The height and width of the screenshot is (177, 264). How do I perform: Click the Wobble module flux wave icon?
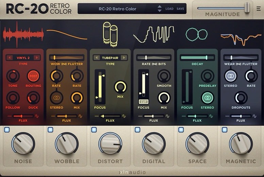(80, 116)
